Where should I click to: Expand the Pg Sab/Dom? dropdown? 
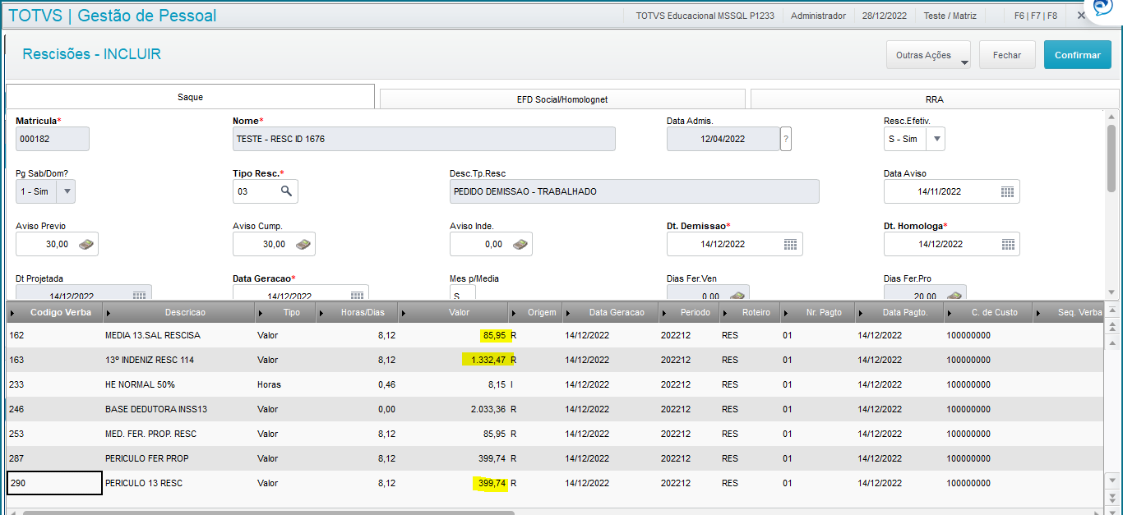coord(67,191)
